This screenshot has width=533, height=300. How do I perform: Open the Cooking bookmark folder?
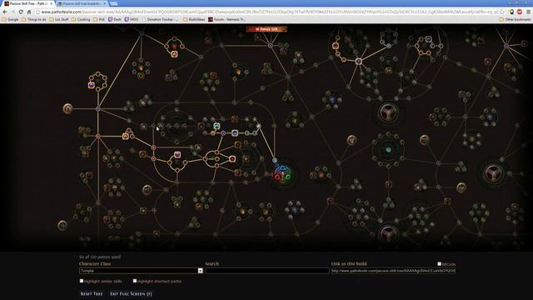click(x=81, y=19)
